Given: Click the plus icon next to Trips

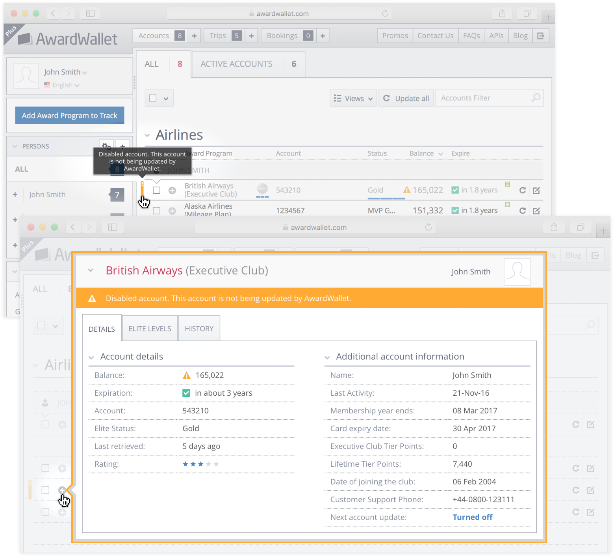Looking at the screenshot, I should 251,36.
